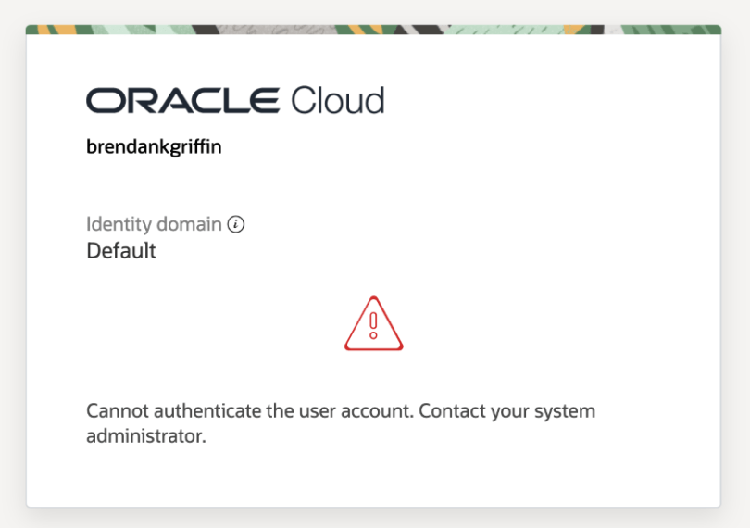This screenshot has width=750, height=528.
Task: Click the word Cloud in the logo
Action: (337, 100)
